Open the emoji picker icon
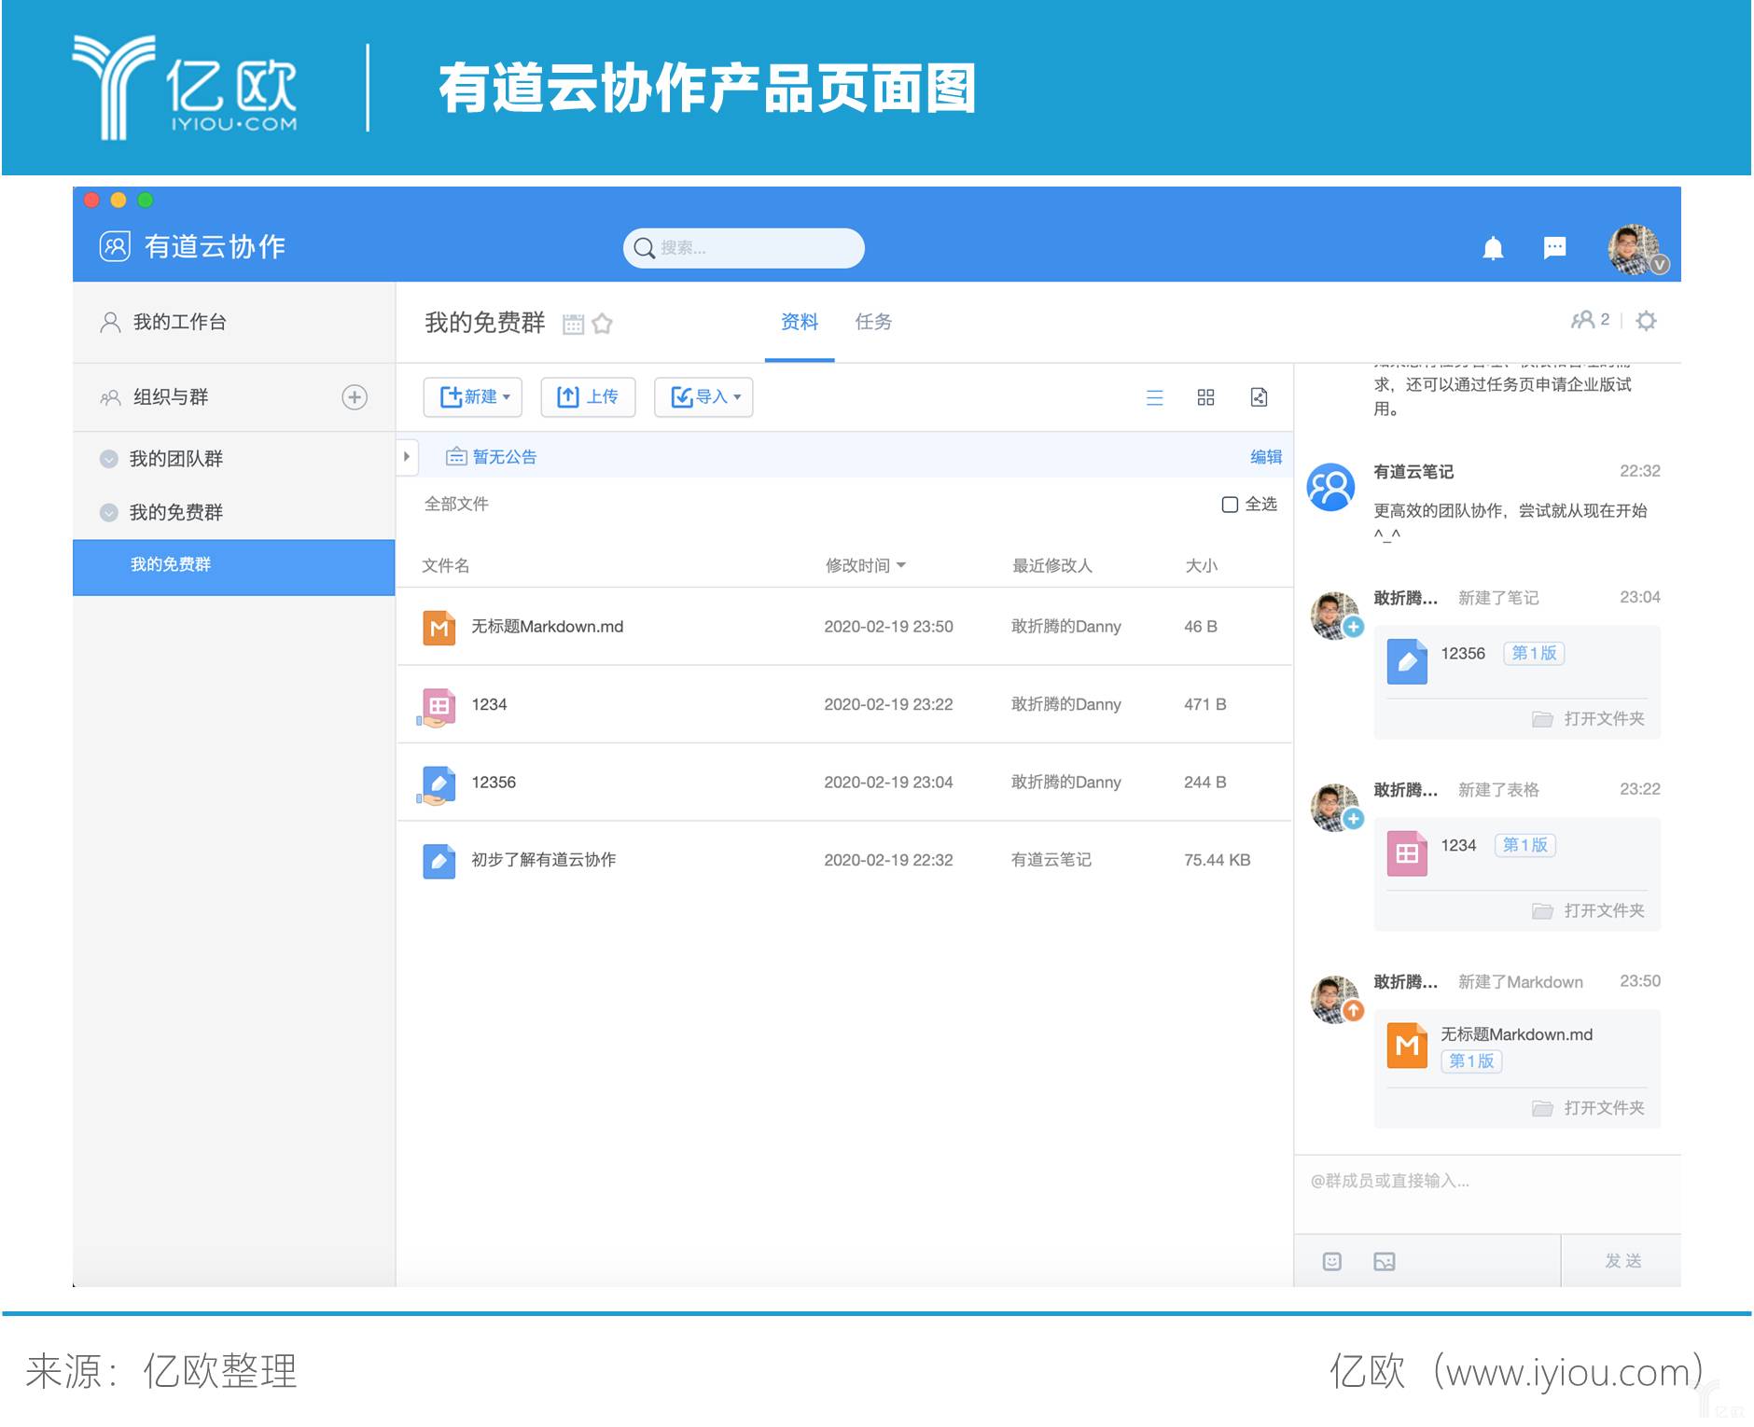This screenshot has width=1754, height=1427. coord(1332,1262)
